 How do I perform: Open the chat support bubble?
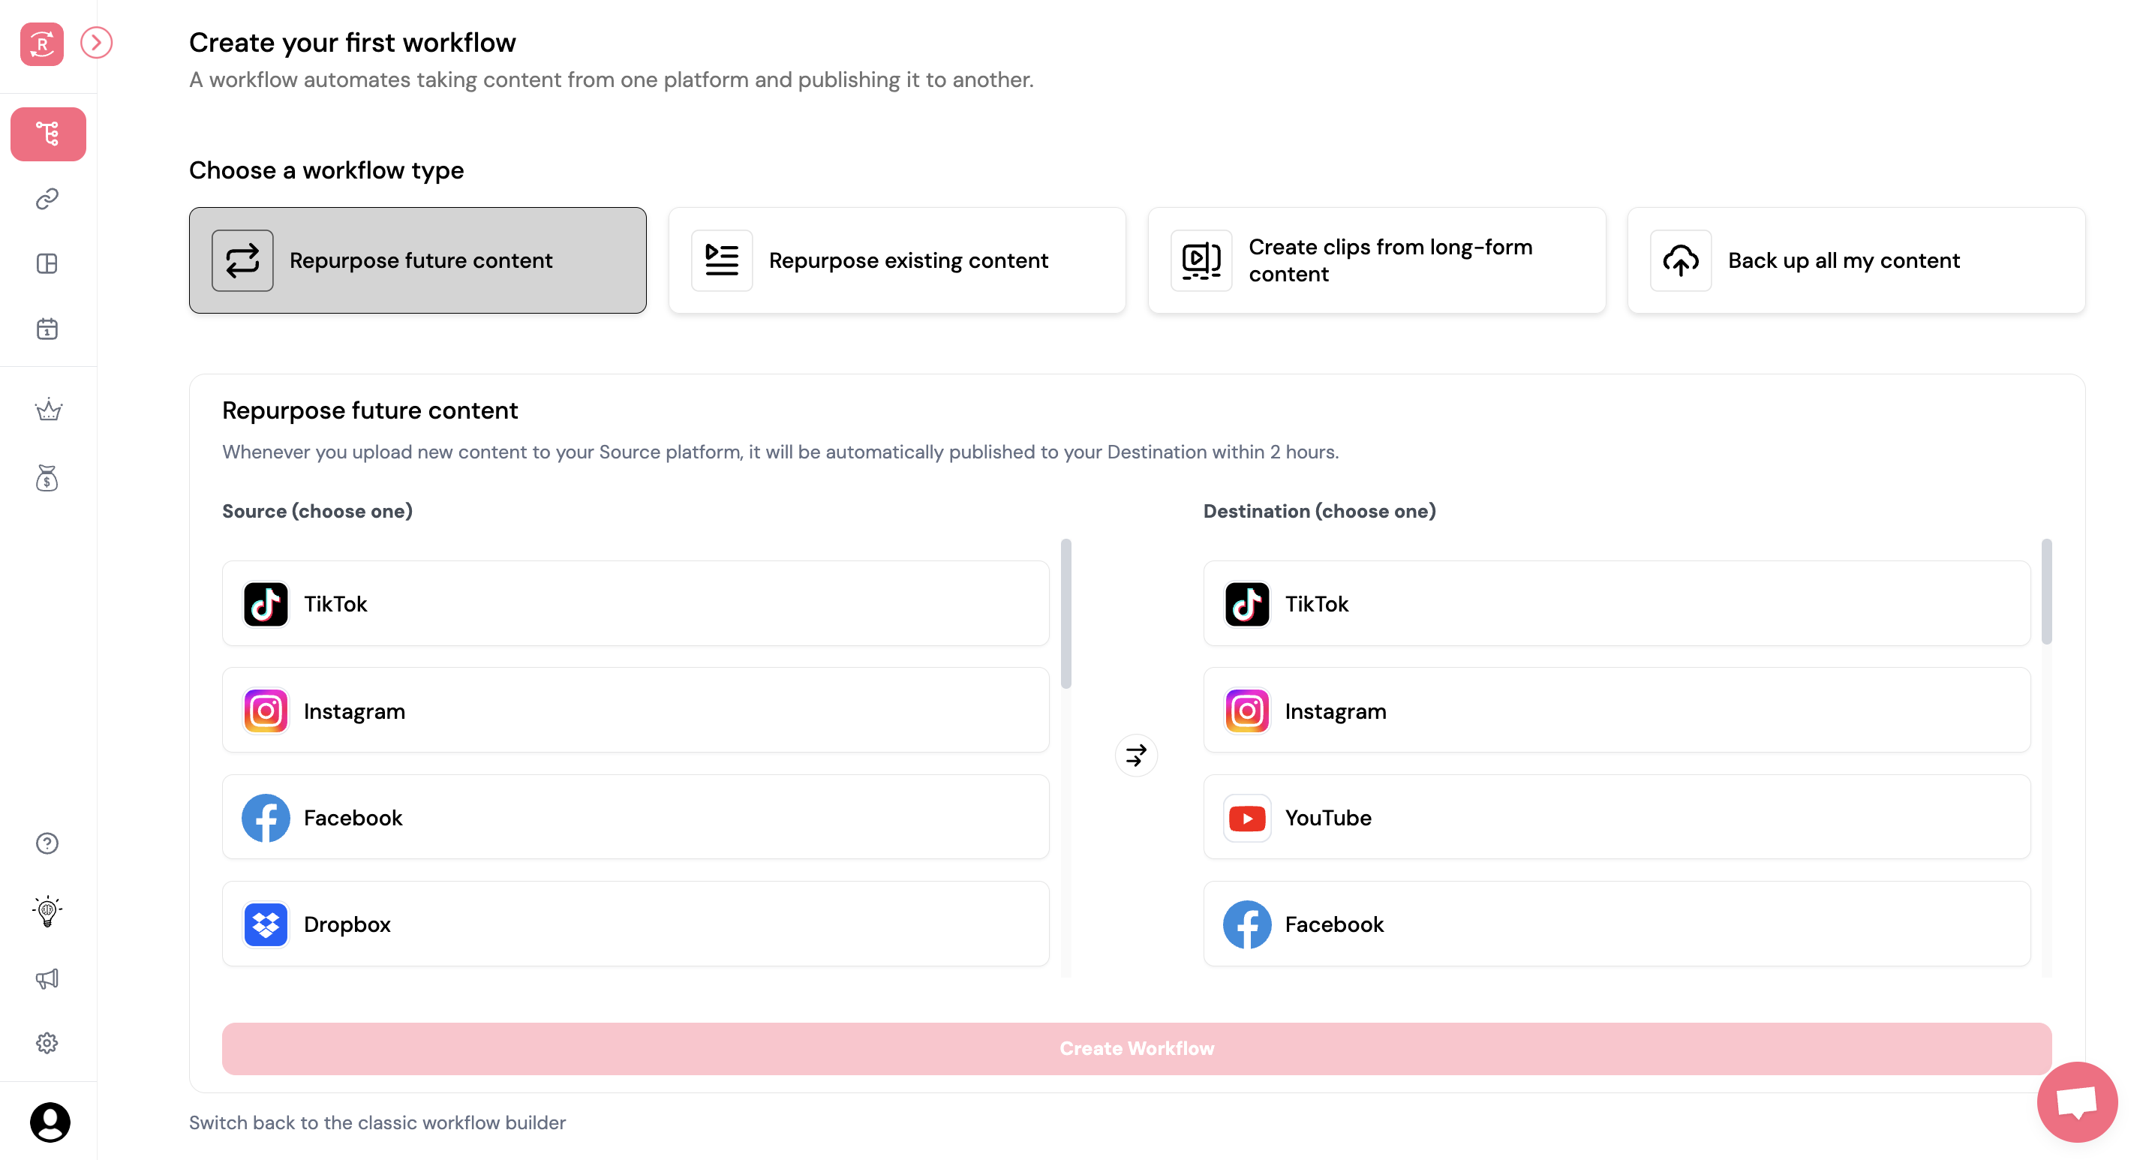coord(2077,1101)
